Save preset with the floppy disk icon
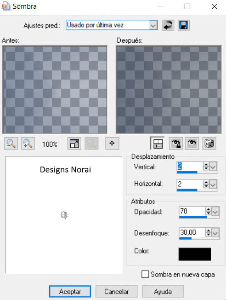The height and width of the screenshot is (300, 226). [x=184, y=25]
